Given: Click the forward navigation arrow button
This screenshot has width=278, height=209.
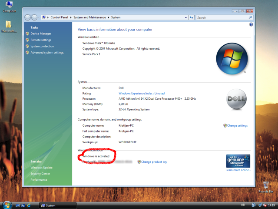Looking at the screenshot, I should (x=34, y=17).
